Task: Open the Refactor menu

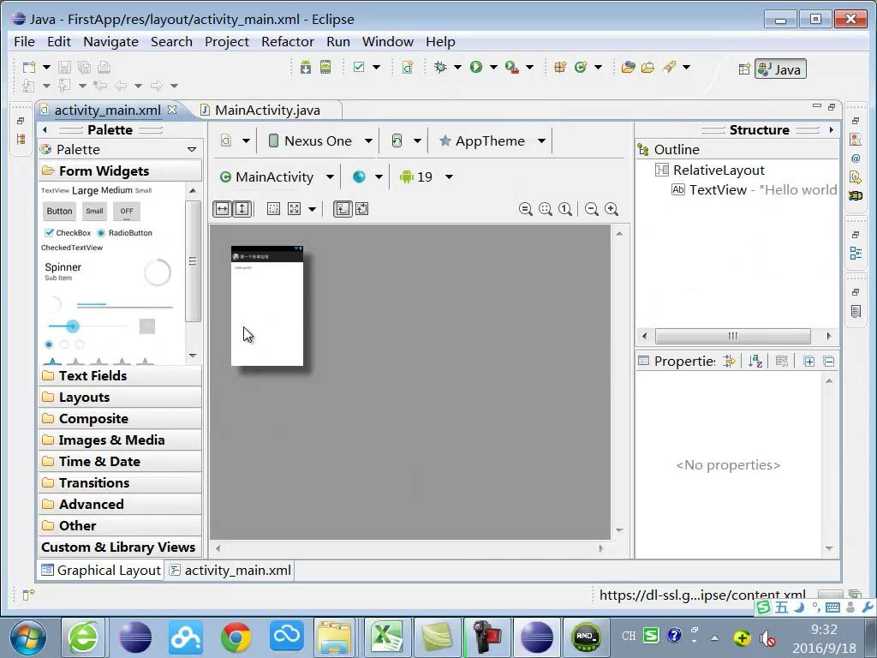Action: click(x=287, y=41)
